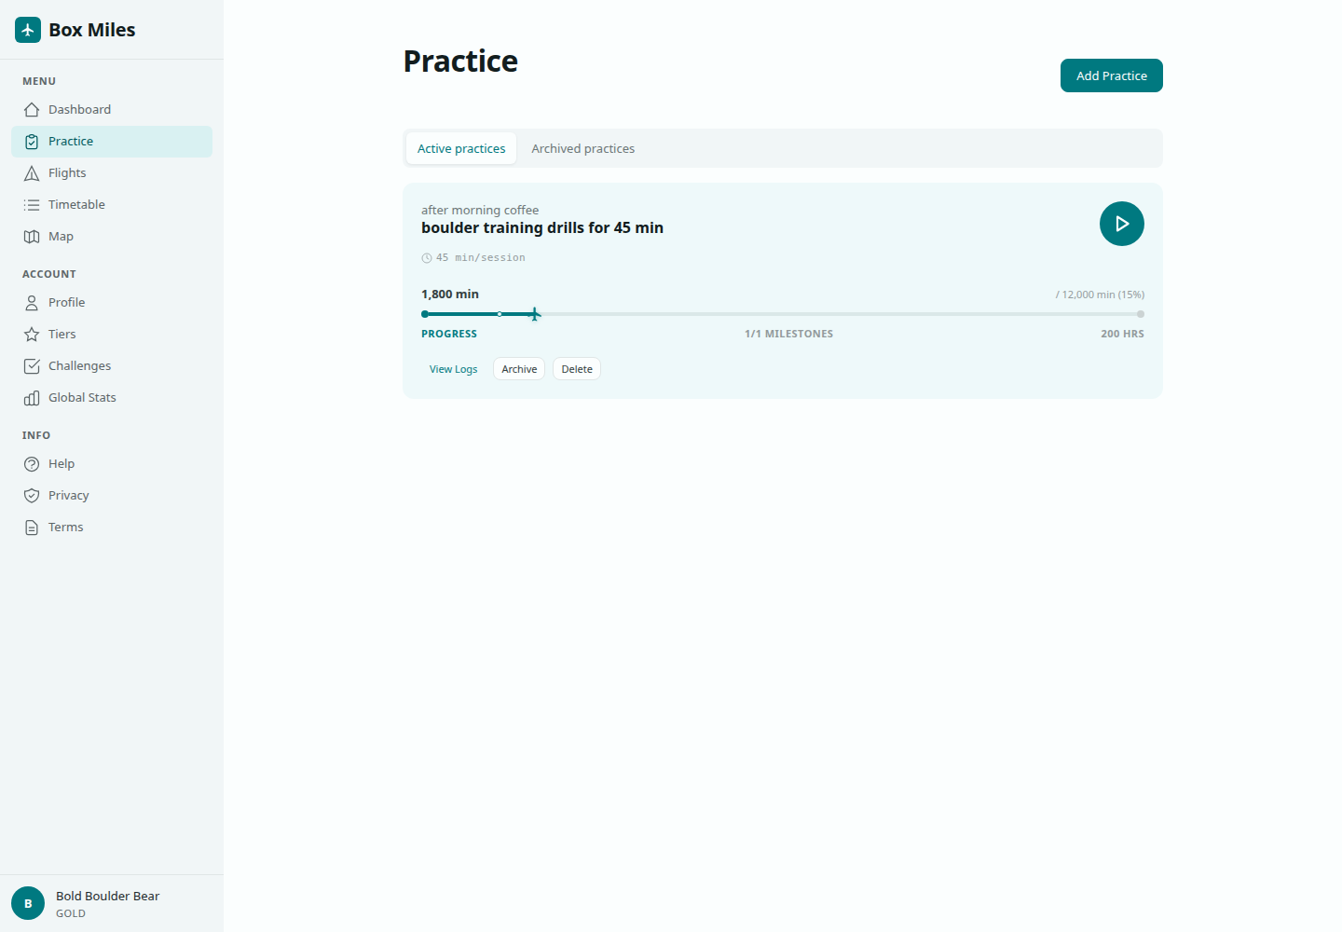
Task: Click the Help question mark icon
Action: [32, 464]
